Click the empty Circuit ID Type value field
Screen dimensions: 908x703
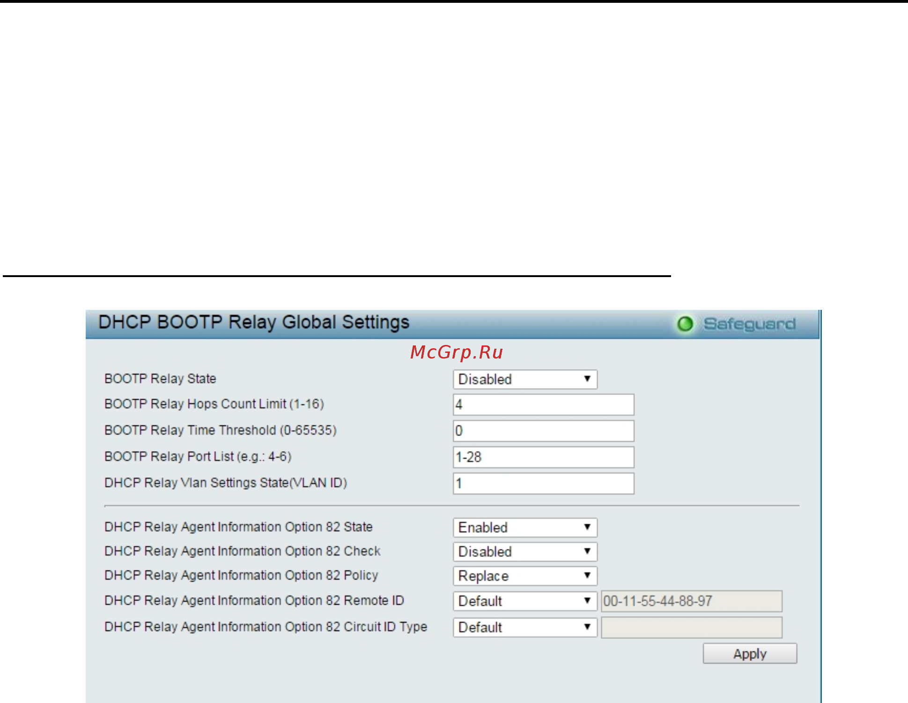click(692, 628)
